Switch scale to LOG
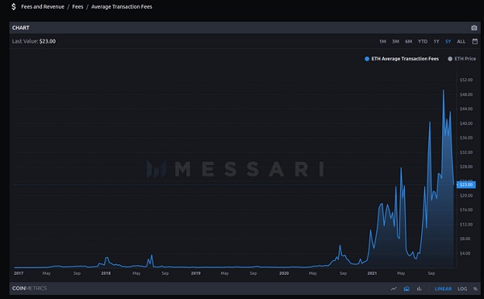Screen dimensions: 484x299 462,289
